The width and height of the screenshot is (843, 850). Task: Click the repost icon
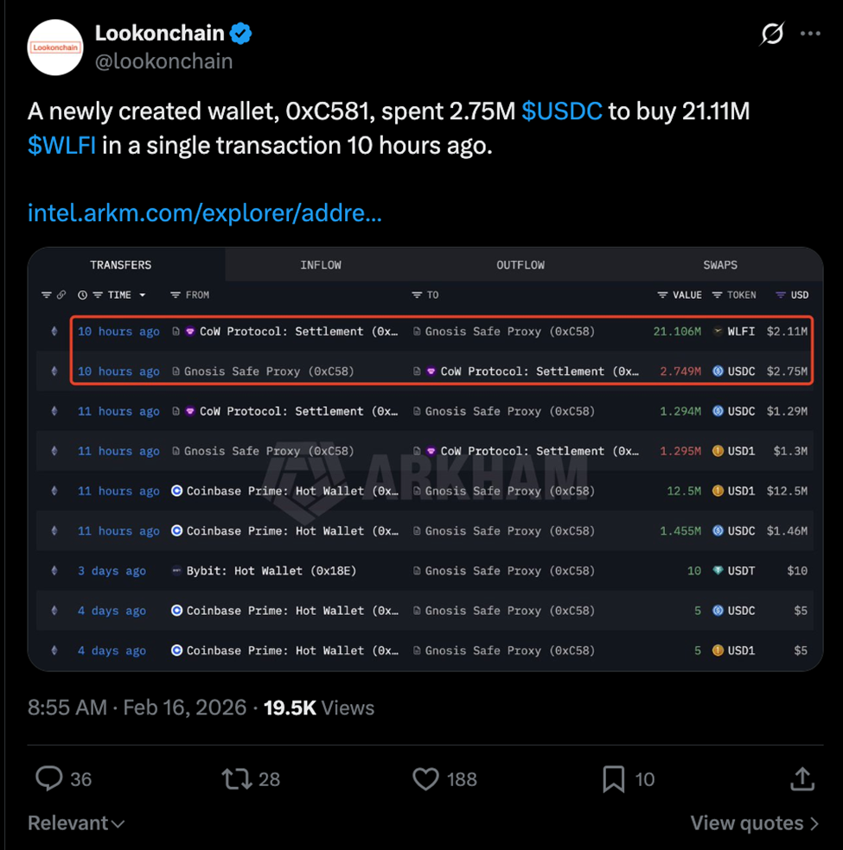tap(236, 779)
